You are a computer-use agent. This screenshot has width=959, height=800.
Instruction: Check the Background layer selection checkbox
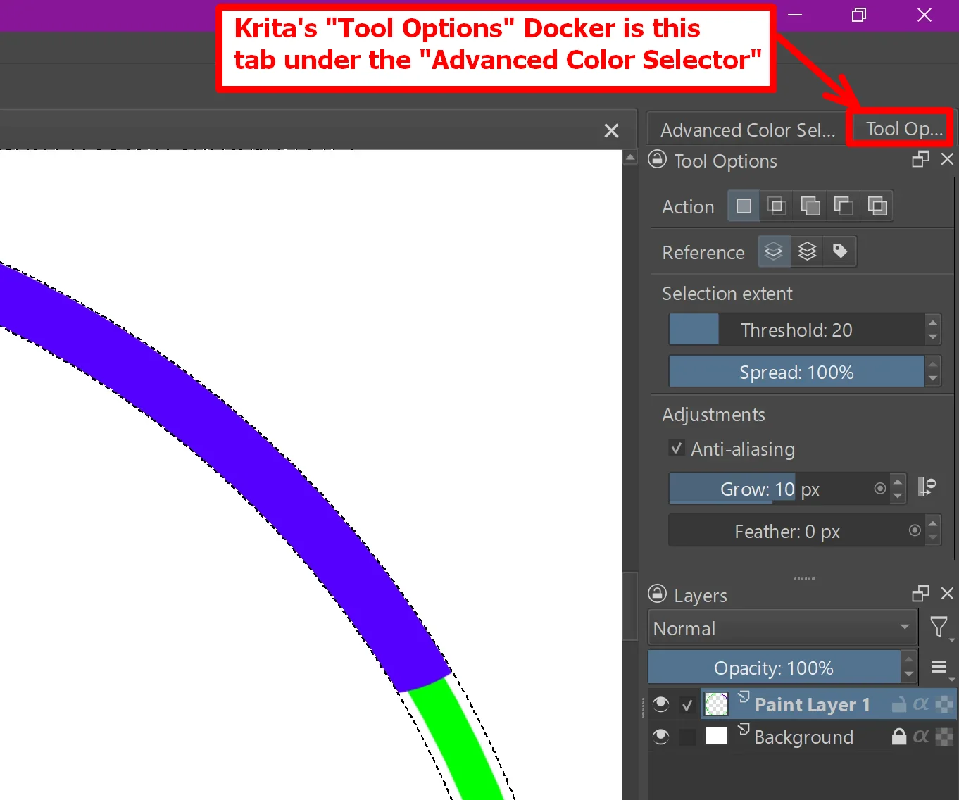click(x=688, y=737)
